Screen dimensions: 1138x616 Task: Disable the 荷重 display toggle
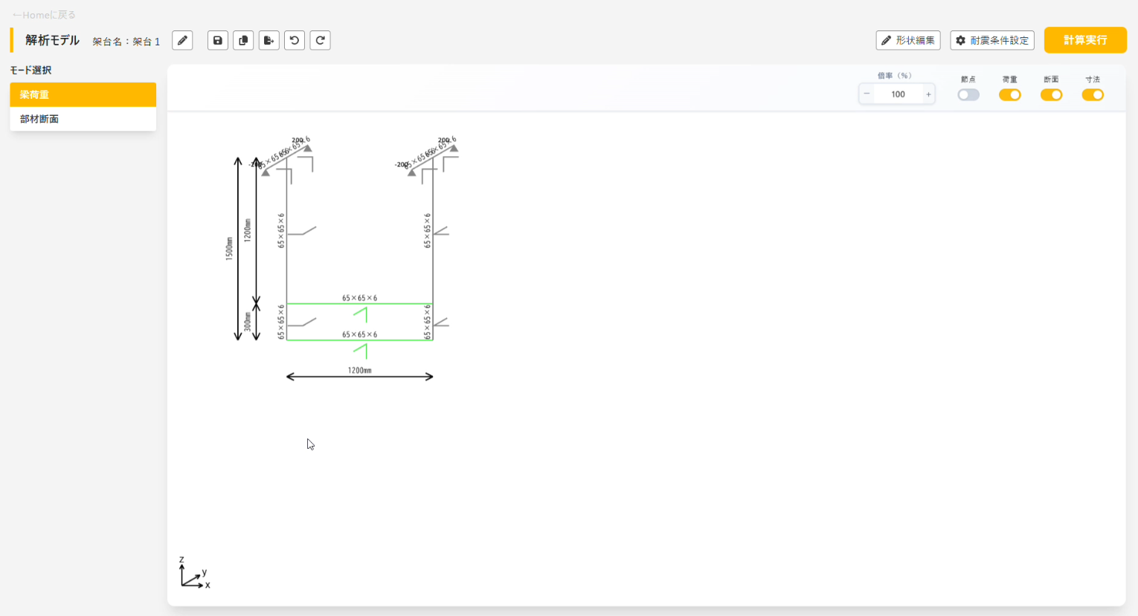[1009, 94]
